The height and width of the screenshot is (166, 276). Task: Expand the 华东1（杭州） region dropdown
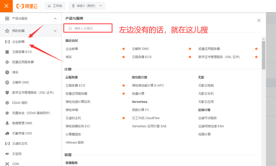click(87, 6)
